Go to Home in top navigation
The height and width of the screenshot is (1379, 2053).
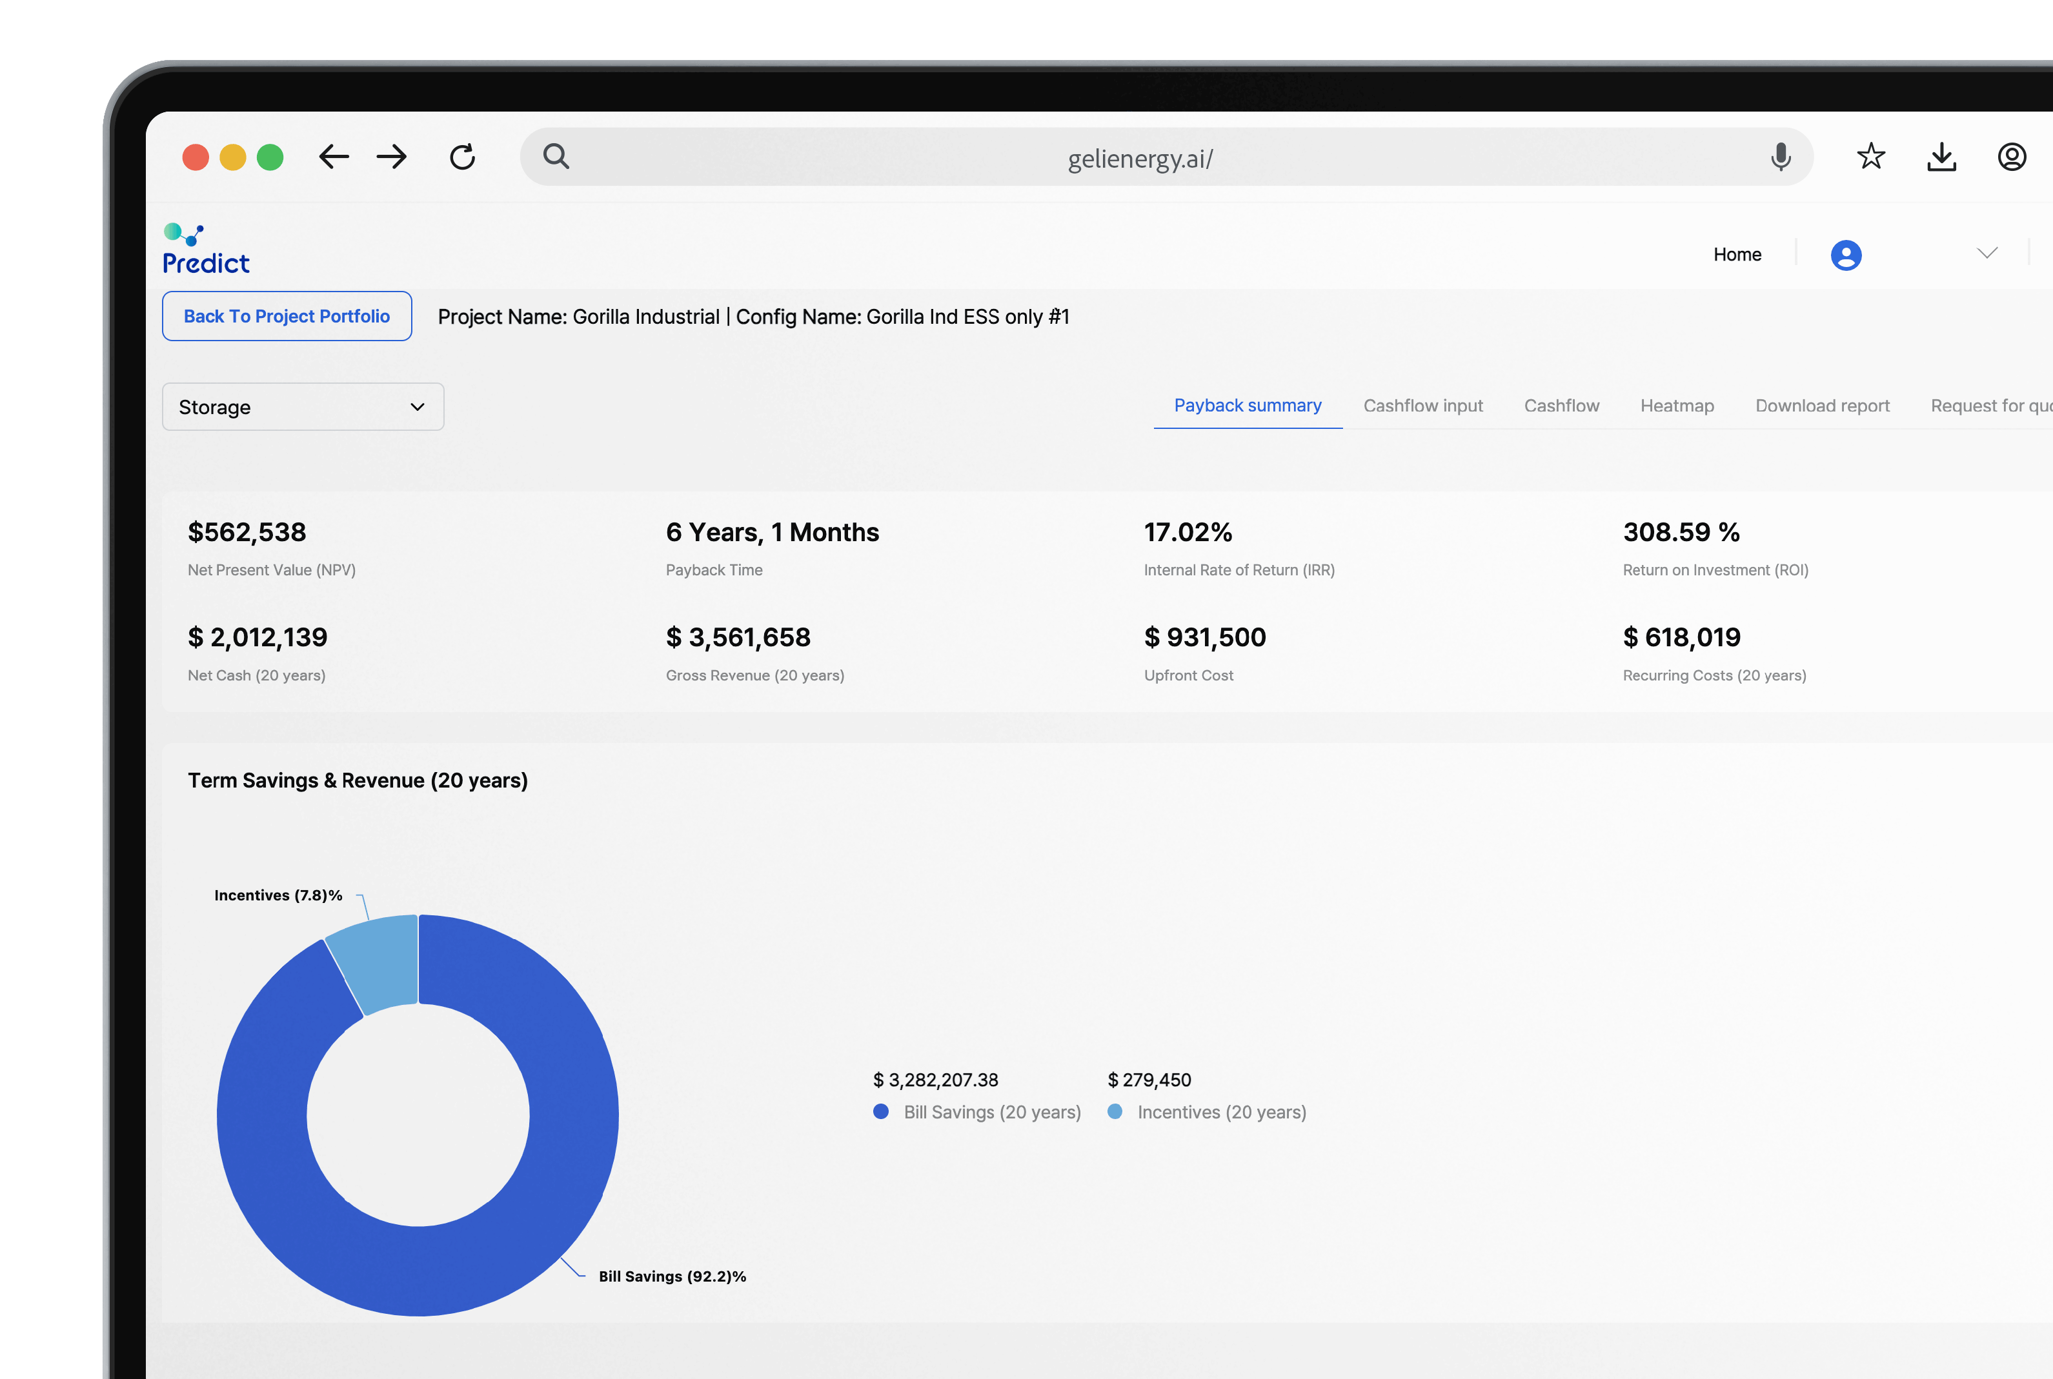(1737, 255)
